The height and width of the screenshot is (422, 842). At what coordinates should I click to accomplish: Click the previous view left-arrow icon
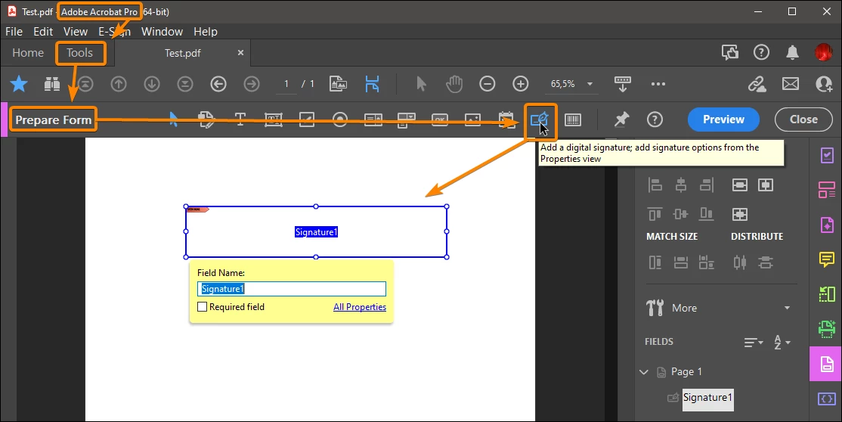point(218,84)
